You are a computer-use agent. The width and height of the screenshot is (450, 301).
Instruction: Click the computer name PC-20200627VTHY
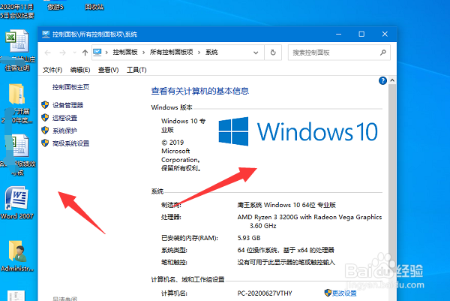click(265, 293)
